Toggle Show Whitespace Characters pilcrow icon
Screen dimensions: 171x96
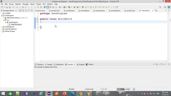56,7
